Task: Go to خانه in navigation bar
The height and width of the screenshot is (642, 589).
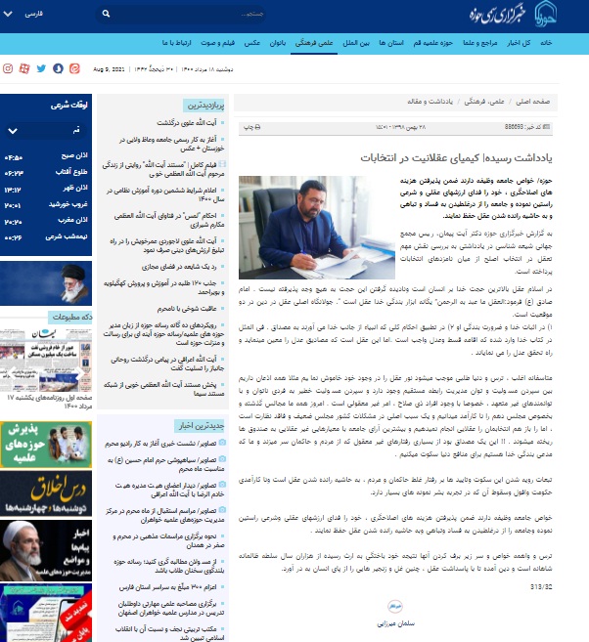Action: [546, 43]
